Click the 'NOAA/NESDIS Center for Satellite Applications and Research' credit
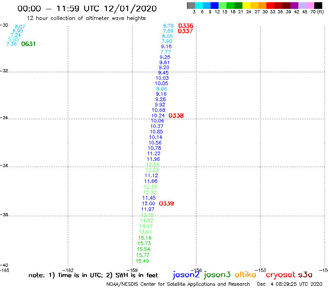This screenshot has height=288, width=328. coord(178,284)
